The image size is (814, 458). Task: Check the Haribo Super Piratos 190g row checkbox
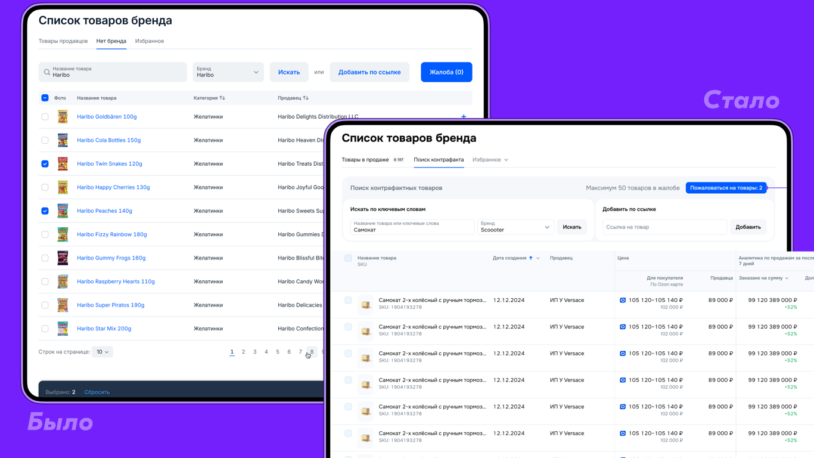(45, 305)
